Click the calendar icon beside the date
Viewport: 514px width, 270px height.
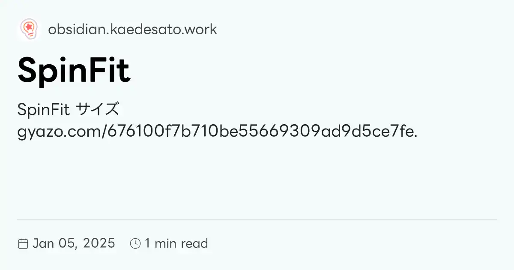pyautogui.click(x=23, y=244)
